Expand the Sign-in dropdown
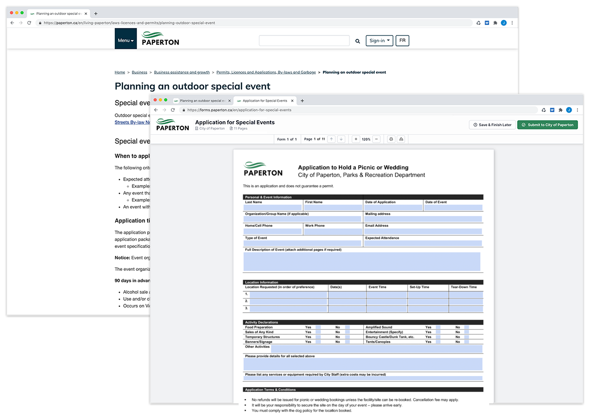 coord(379,41)
